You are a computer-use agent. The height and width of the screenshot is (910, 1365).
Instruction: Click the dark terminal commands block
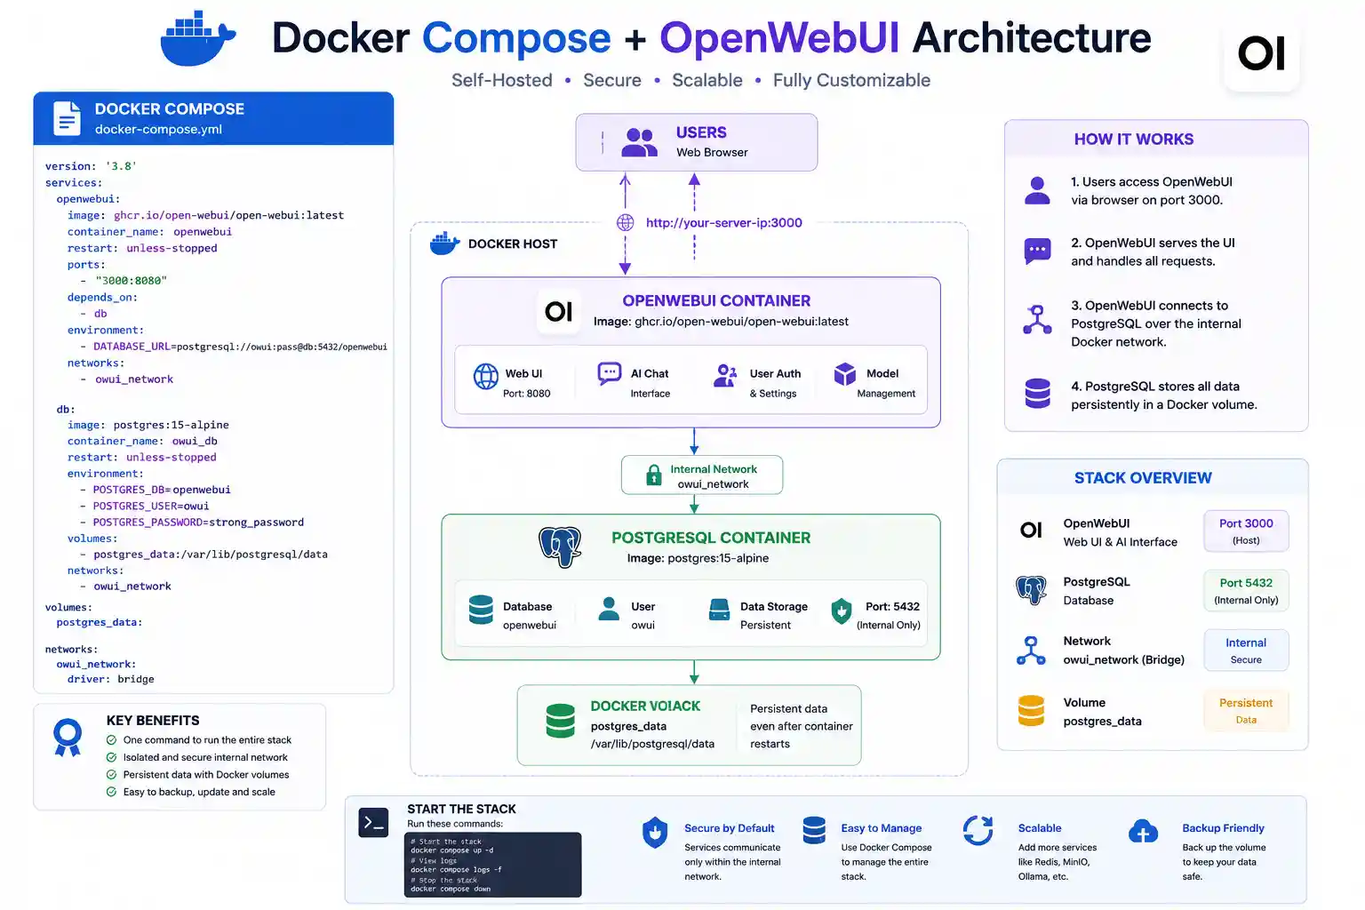click(493, 865)
